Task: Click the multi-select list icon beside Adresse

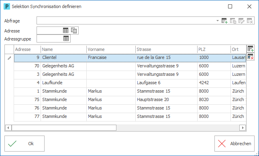Action: pyautogui.click(x=74, y=30)
